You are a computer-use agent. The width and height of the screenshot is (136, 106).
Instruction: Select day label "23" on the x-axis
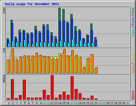(96, 103)
